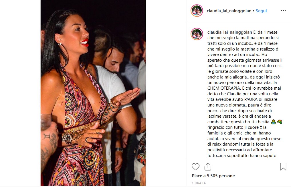The width and height of the screenshot is (291, 187).
Task: Follow the account via the Segui link
Action: pos(261,11)
